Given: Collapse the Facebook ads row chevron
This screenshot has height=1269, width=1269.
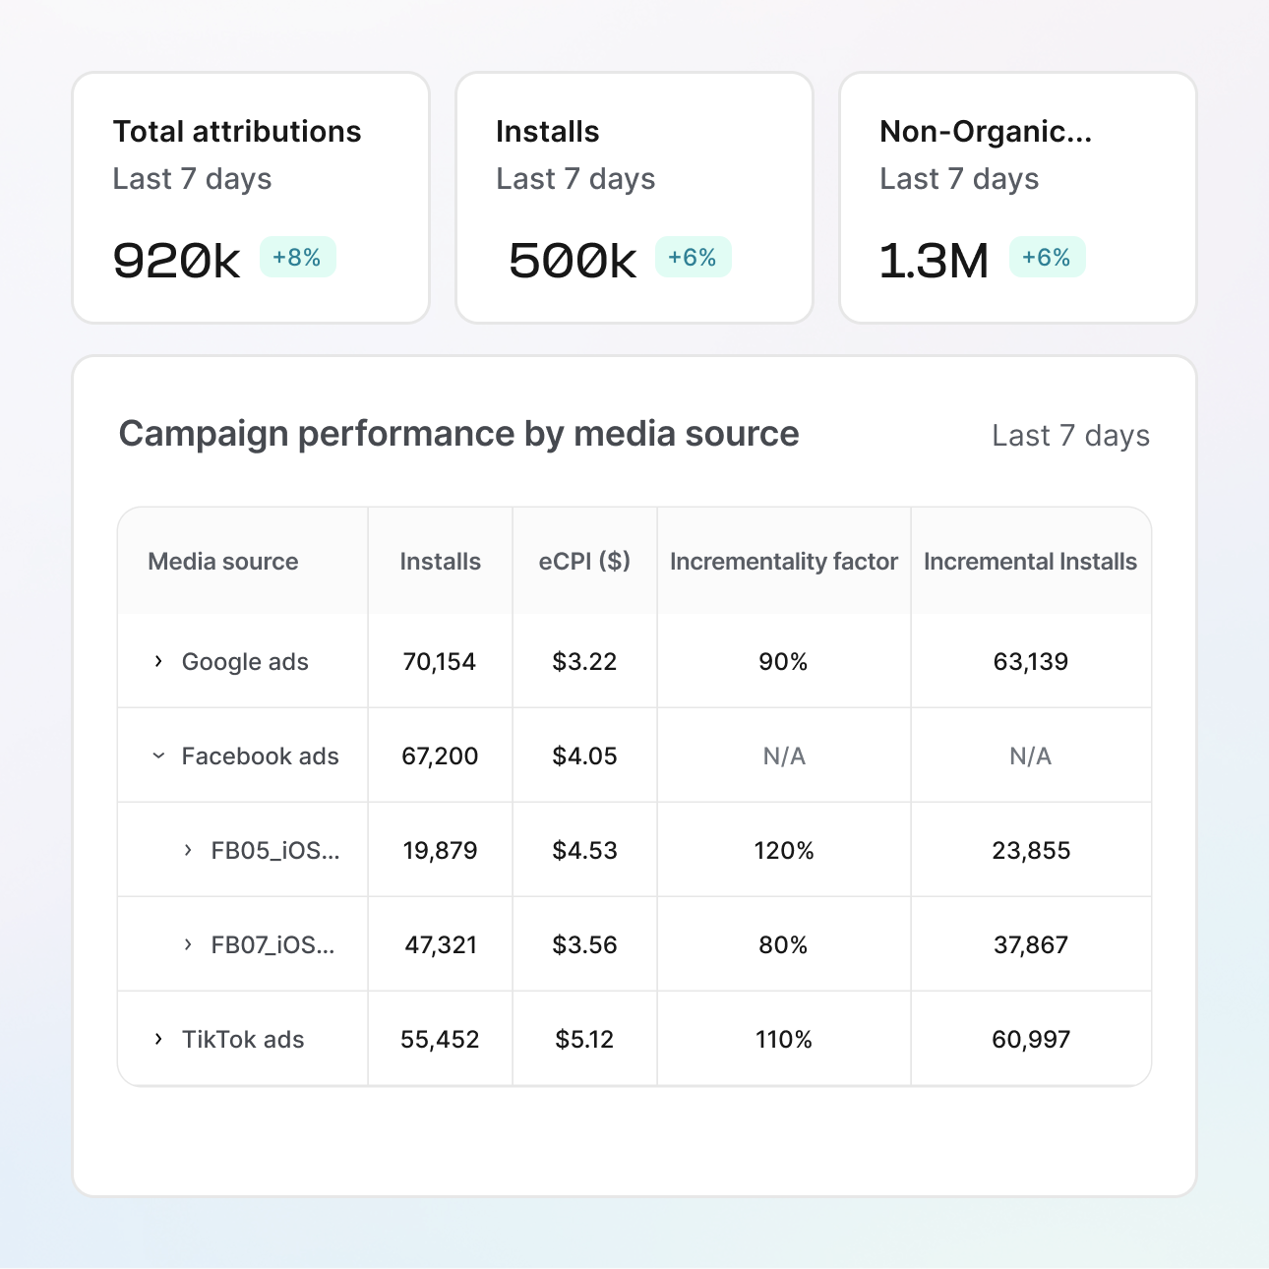Looking at the screenshot, I should [158, 755].
